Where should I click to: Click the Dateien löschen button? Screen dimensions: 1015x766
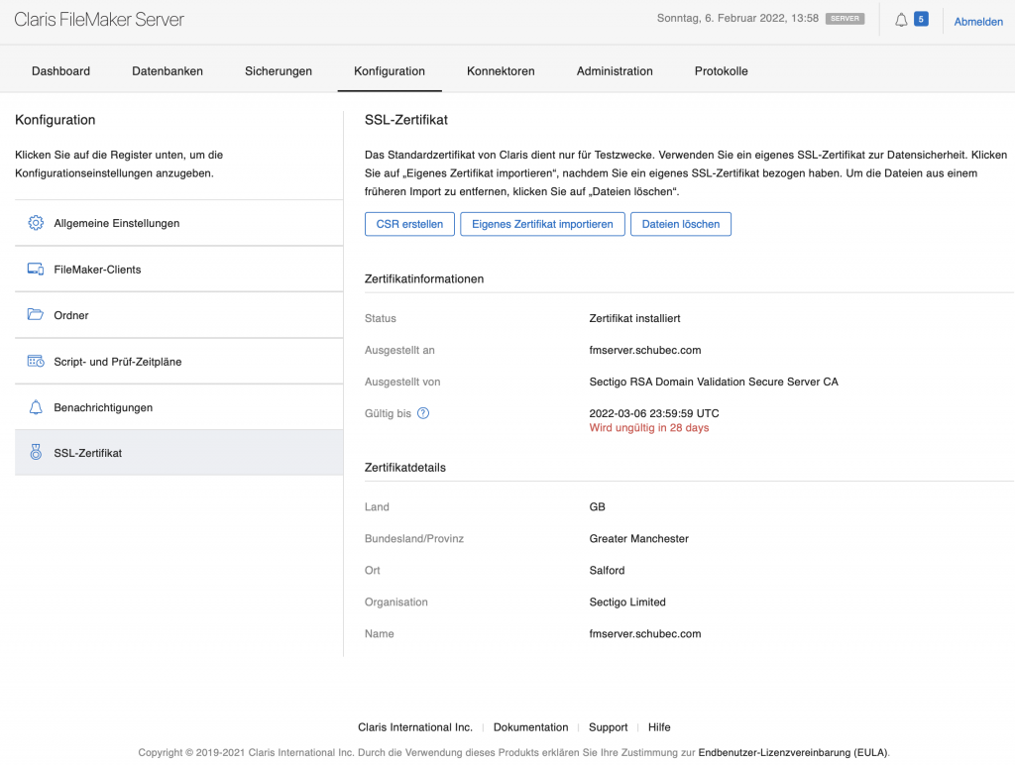[x=681, y=224]
